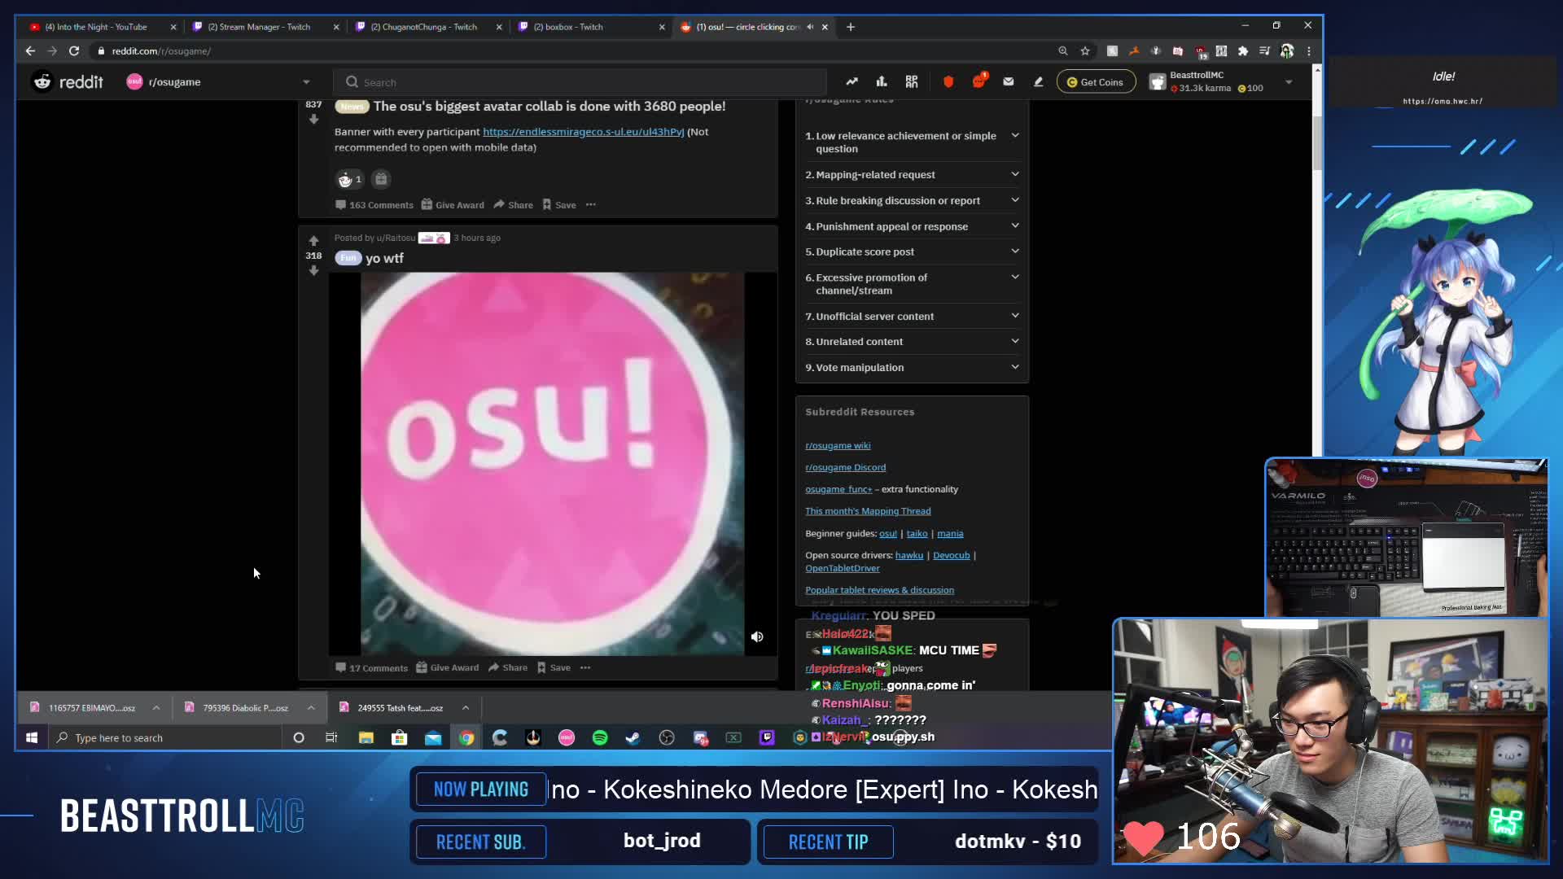Bookmark this page with star icon

click(x=1085, y=50)
